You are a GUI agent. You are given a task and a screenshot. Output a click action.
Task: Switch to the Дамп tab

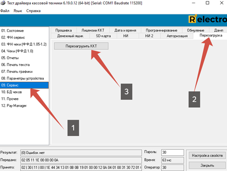[218, 30]
